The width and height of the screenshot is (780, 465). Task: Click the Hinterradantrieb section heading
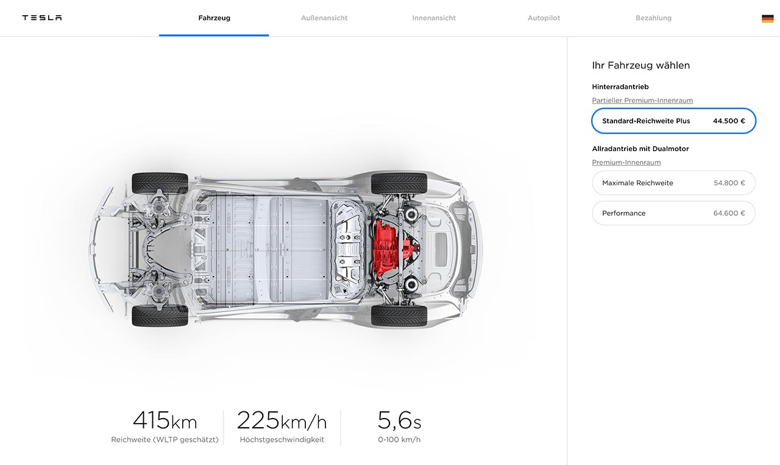pos(620,87)
